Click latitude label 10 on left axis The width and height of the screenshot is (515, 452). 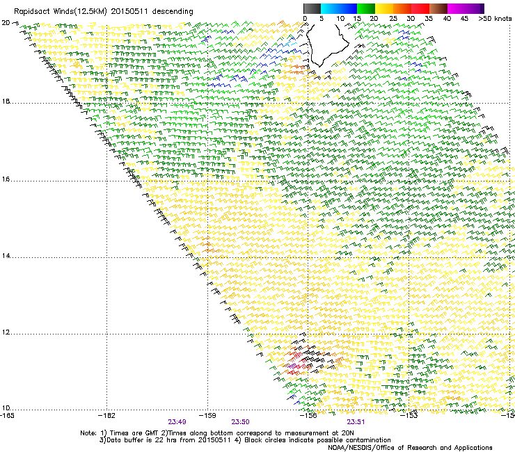point(6,408)
